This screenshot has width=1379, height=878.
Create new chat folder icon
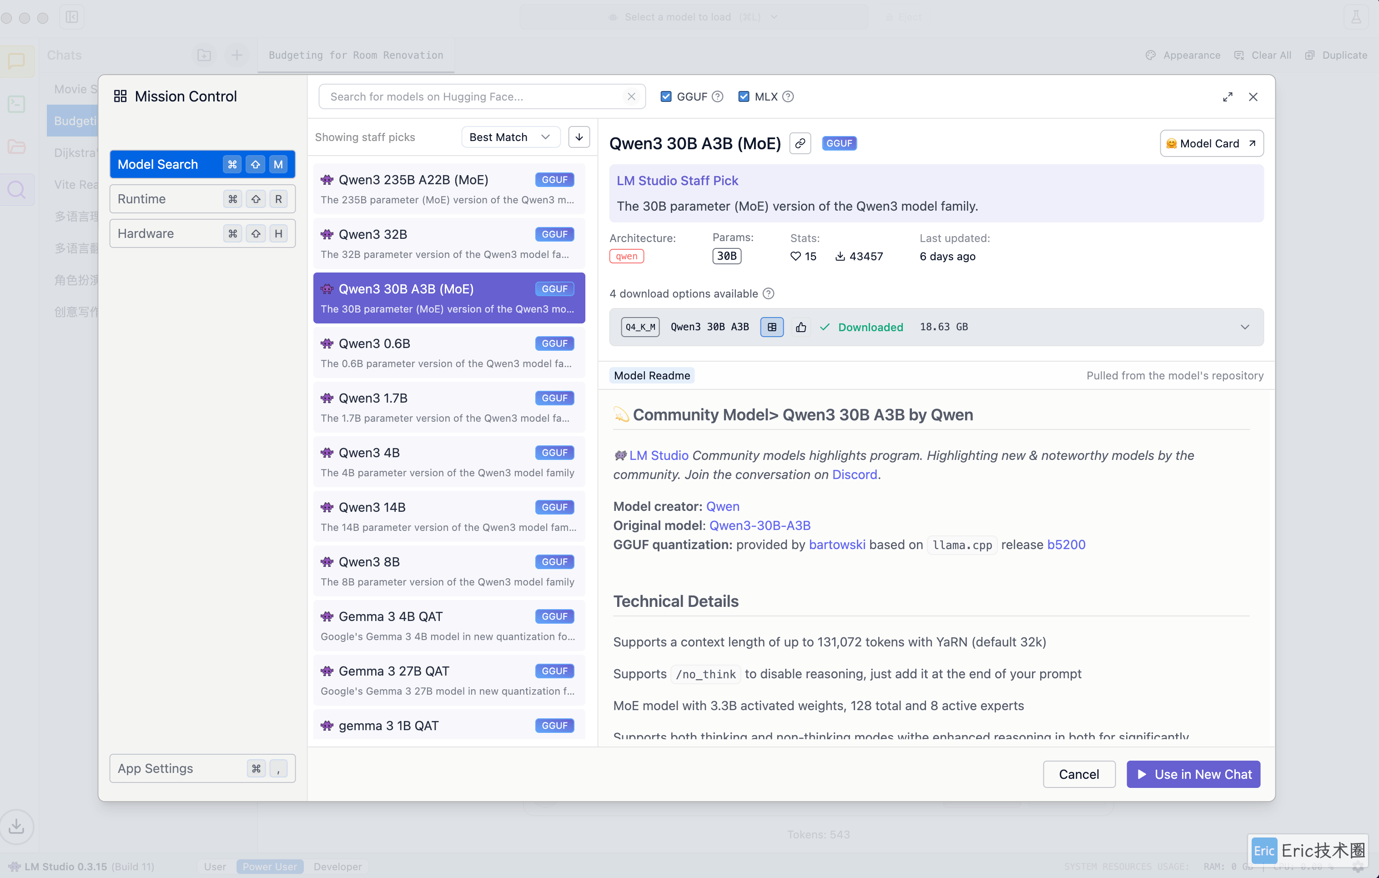(205, 55)
